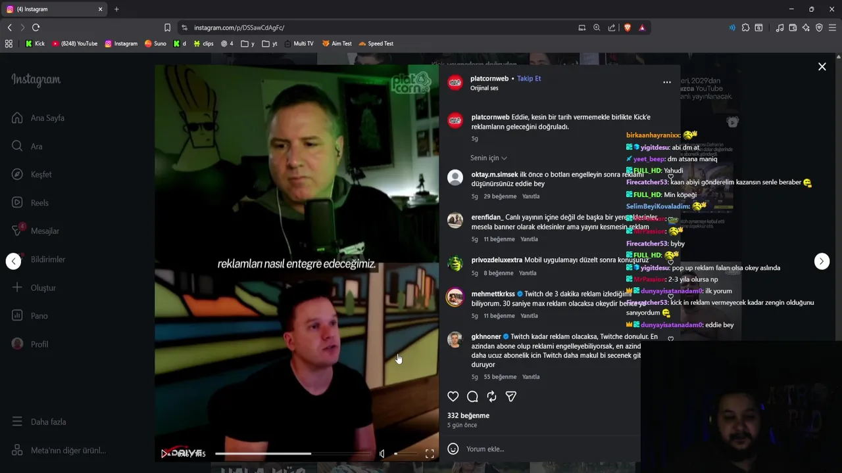Go back in the browser
Screen dimensions: 842x473
click(x=9, y=28)
